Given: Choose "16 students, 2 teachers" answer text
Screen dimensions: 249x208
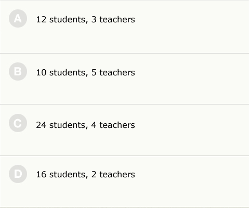Looking at the screenshot, I should pyautogui.click(x=85, y=174).
